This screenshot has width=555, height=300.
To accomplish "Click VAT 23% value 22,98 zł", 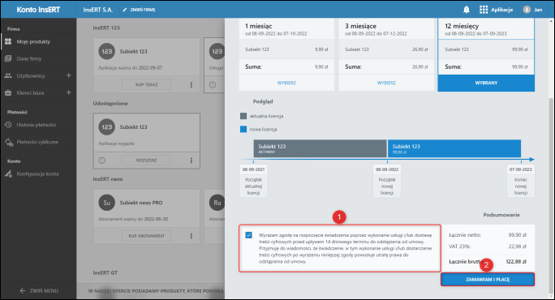I will pos(517,246).
